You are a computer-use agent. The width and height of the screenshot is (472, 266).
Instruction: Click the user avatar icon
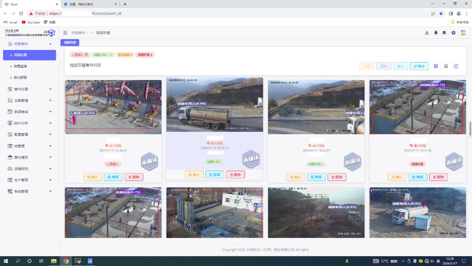pyautogui.click(x=463, y=33)
